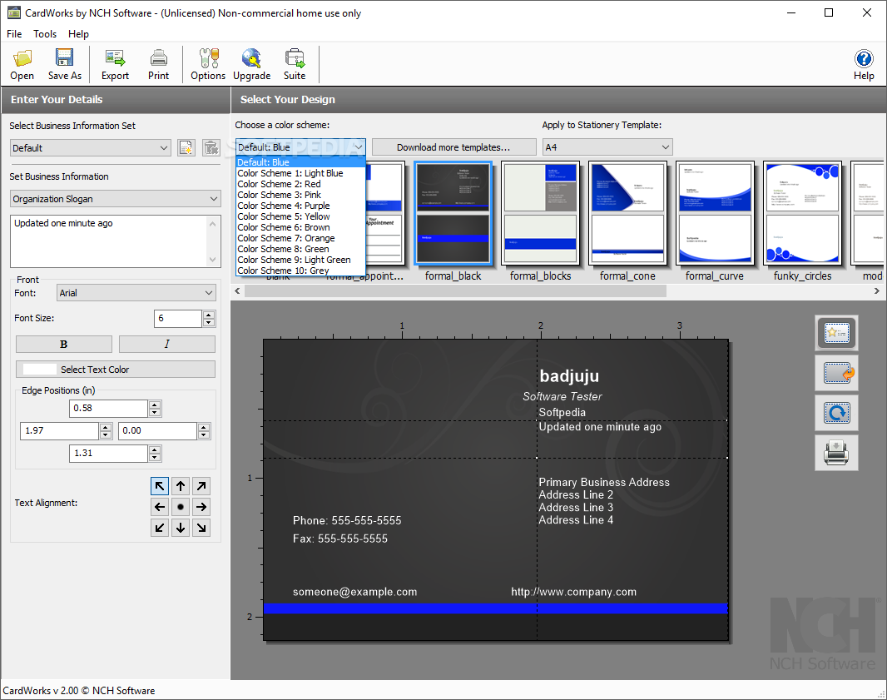Decrease the right edge position 0.00
This screenshot has height=700, width=887.
click(204, 435)
